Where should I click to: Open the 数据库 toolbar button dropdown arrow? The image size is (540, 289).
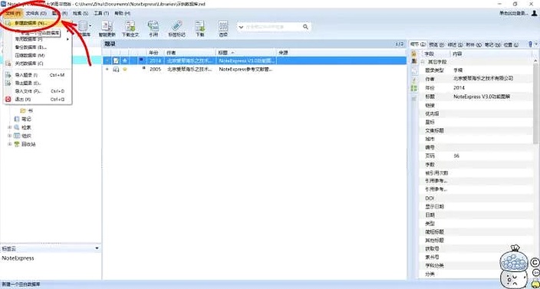point(91,26)
